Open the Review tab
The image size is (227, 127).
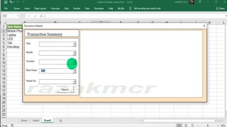coord(77,8)
